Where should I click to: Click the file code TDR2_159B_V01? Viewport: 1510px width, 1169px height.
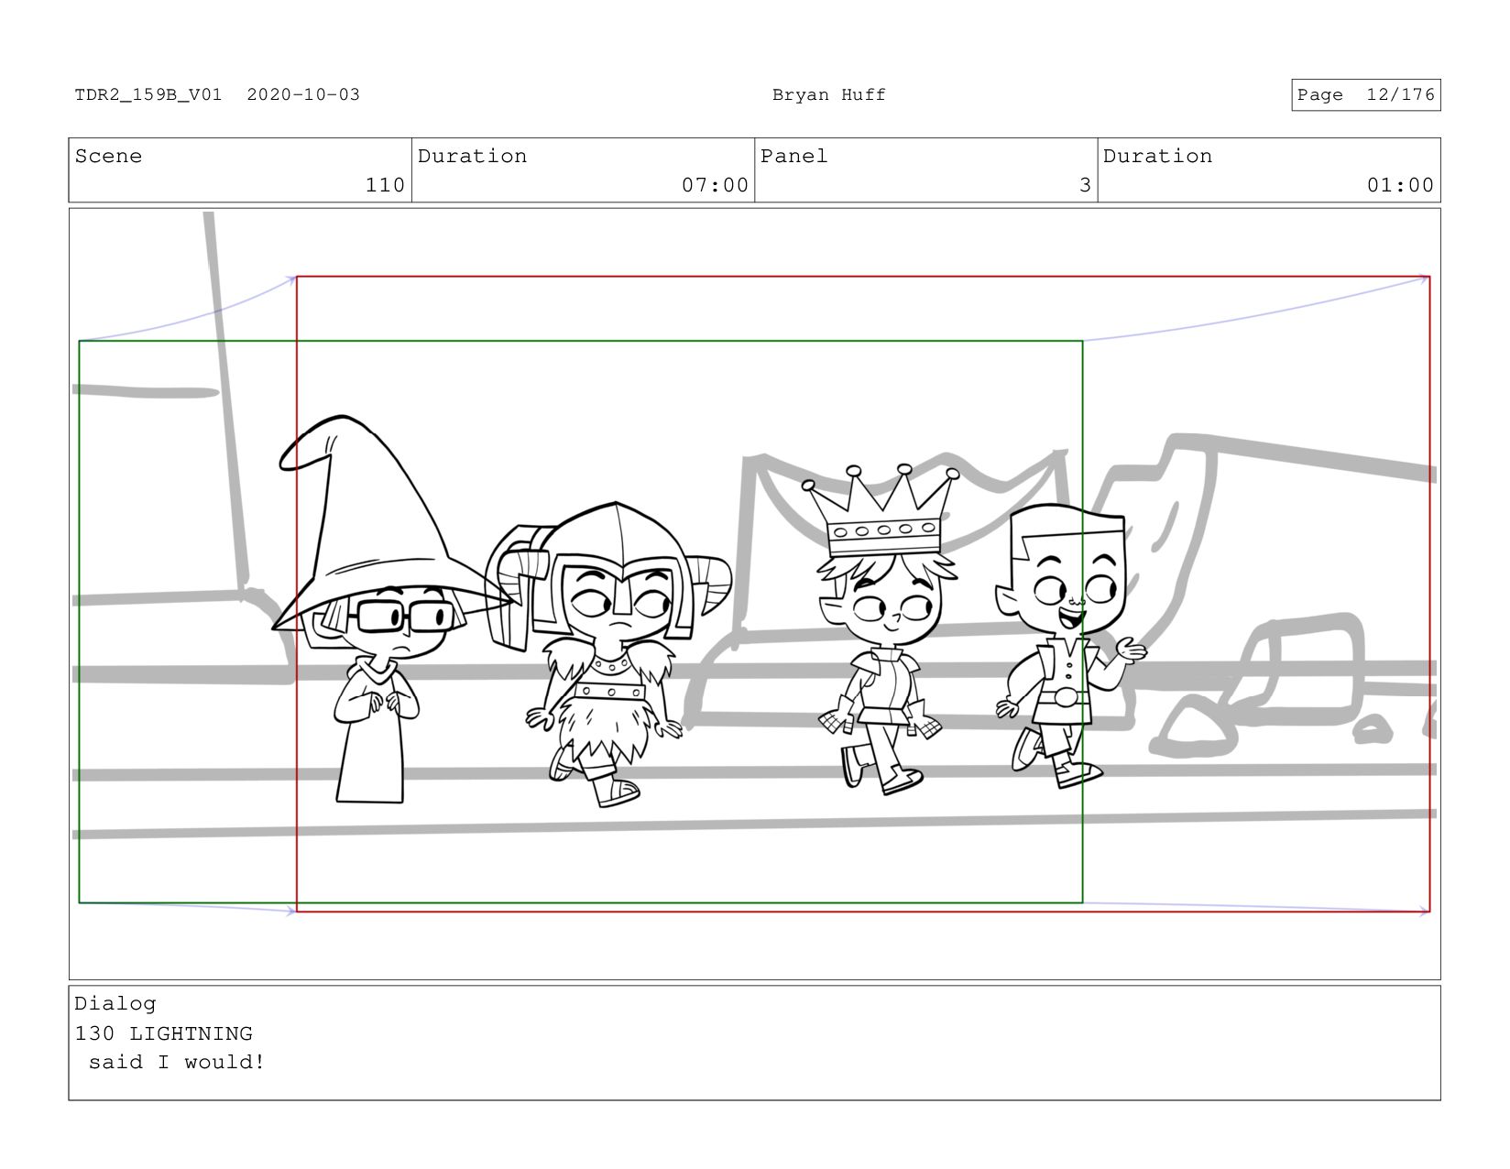point(148,94)
